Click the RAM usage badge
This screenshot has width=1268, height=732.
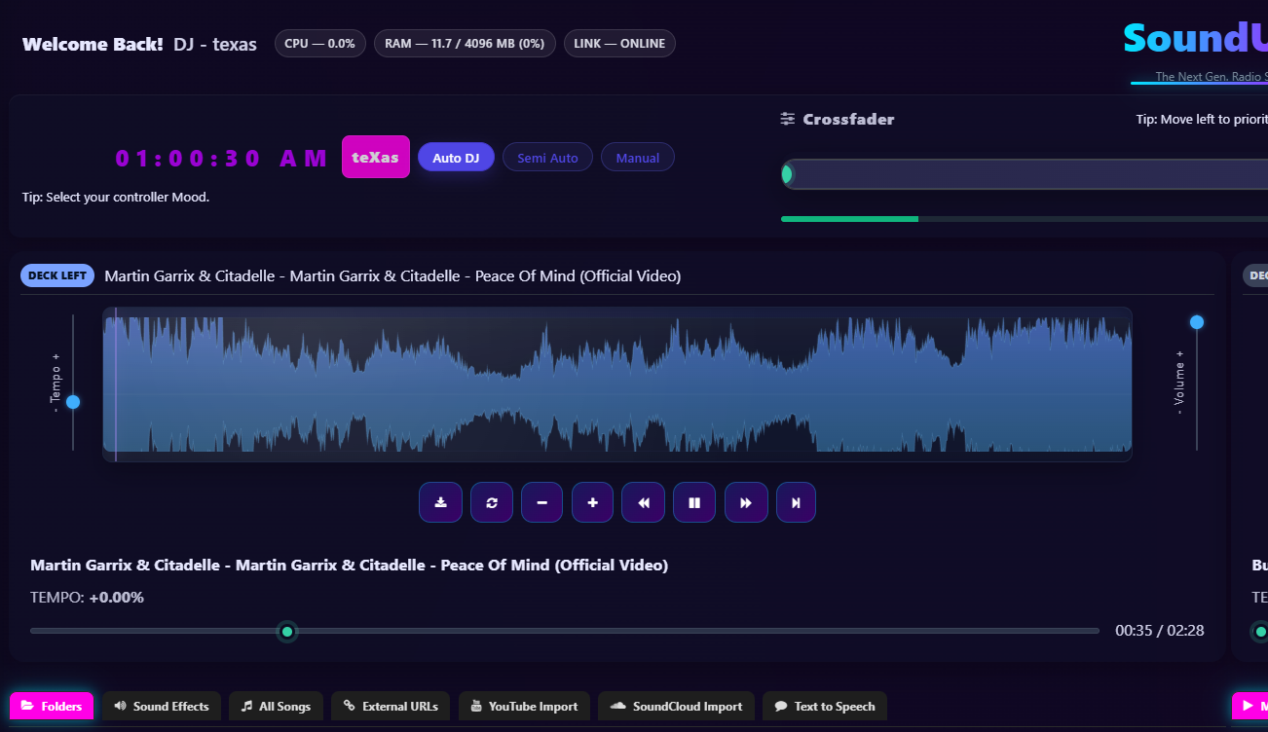(466, 44)
